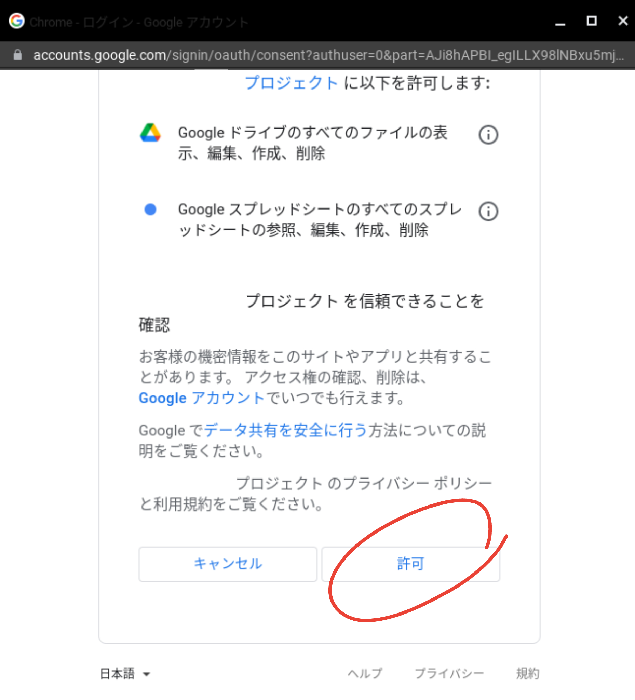Click the Google スプレッドシート permission description text
635x700 pixels.
tap(320, 219)
